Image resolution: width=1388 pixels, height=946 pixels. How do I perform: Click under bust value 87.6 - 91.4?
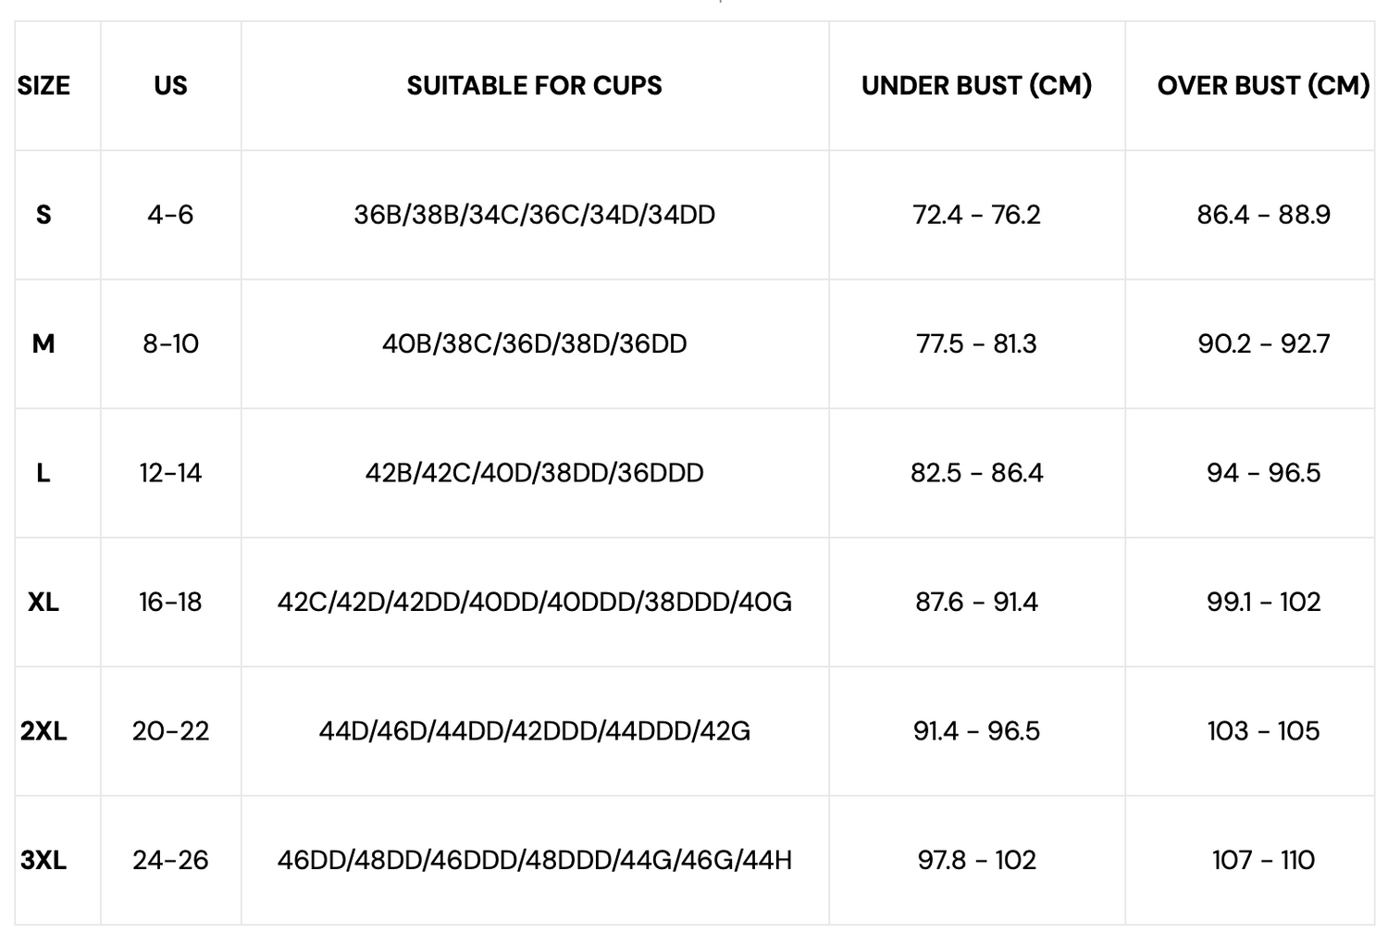tap(976, 603)
